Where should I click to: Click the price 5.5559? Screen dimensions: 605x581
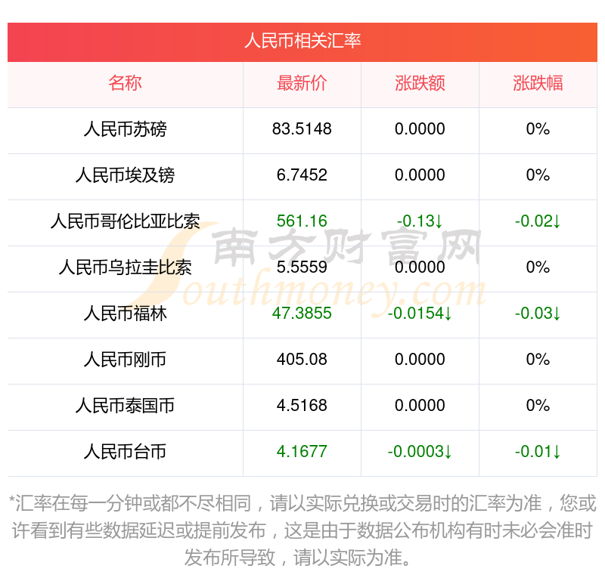click(x=302, y=267)
